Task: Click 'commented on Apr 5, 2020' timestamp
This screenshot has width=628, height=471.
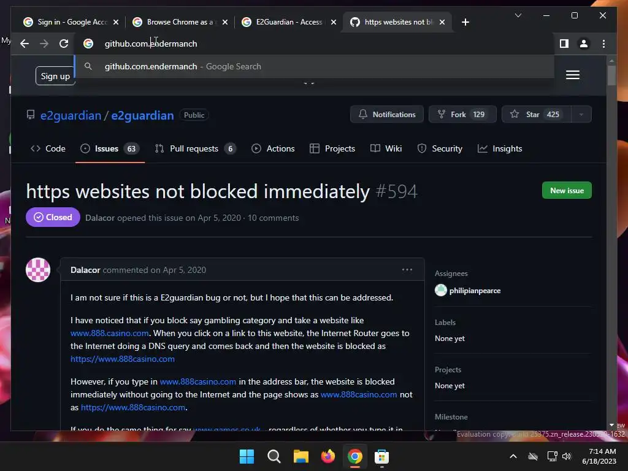Action: tap(154, 270)
